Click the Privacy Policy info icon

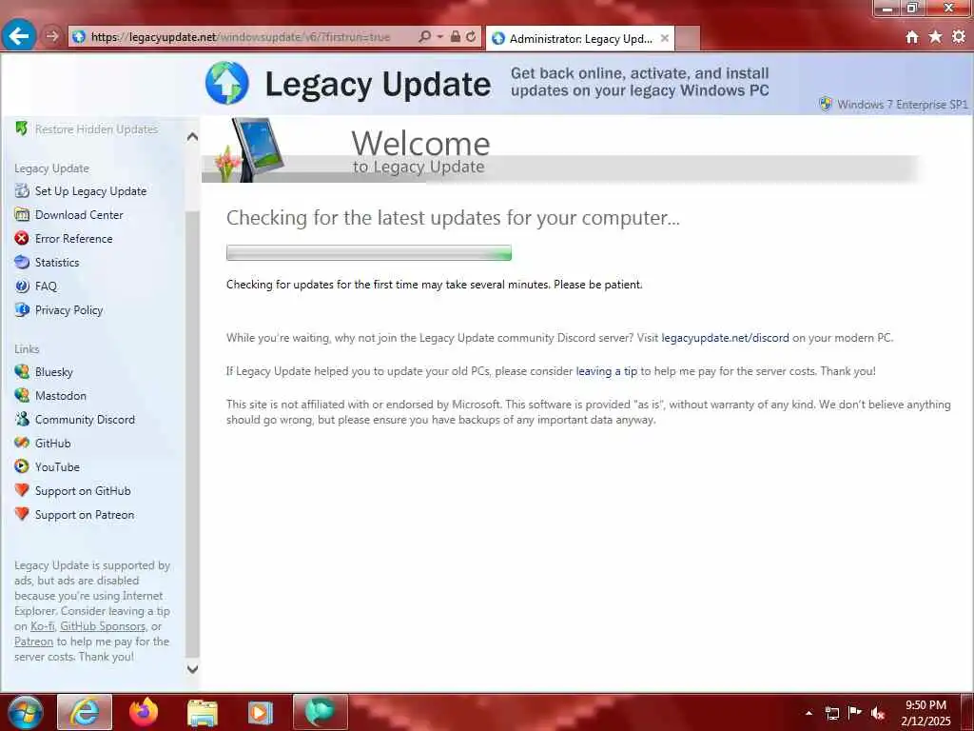click(22, 309)
